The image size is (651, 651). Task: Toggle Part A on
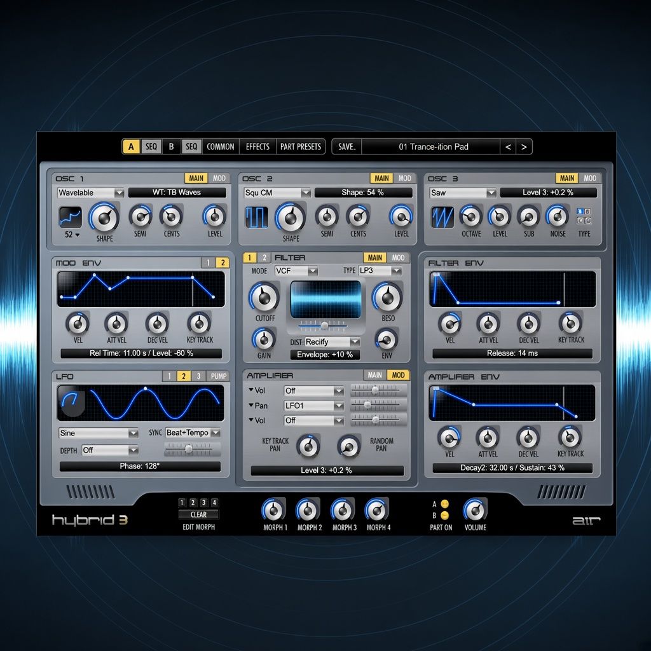(444, 504)
